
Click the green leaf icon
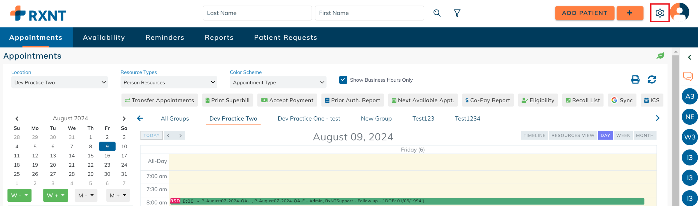(x=660, y=56)
